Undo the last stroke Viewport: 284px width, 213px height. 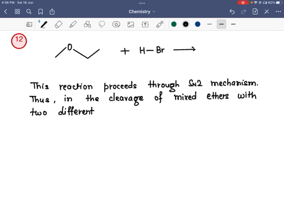pos(232,12)
